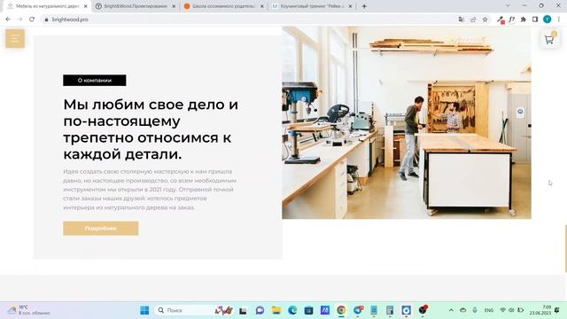View site security info via the lock icon
The height and width of the screenshot is (319, 567).
pos(46,19)
